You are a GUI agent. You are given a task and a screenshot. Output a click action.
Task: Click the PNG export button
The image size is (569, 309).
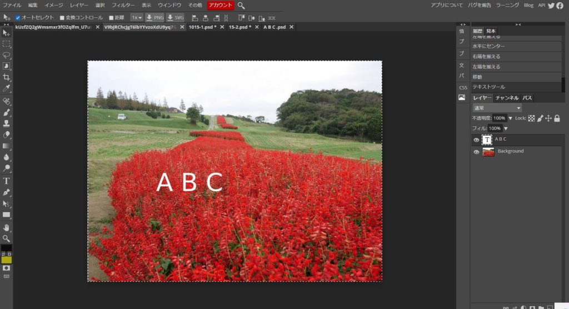click(155, 18)
